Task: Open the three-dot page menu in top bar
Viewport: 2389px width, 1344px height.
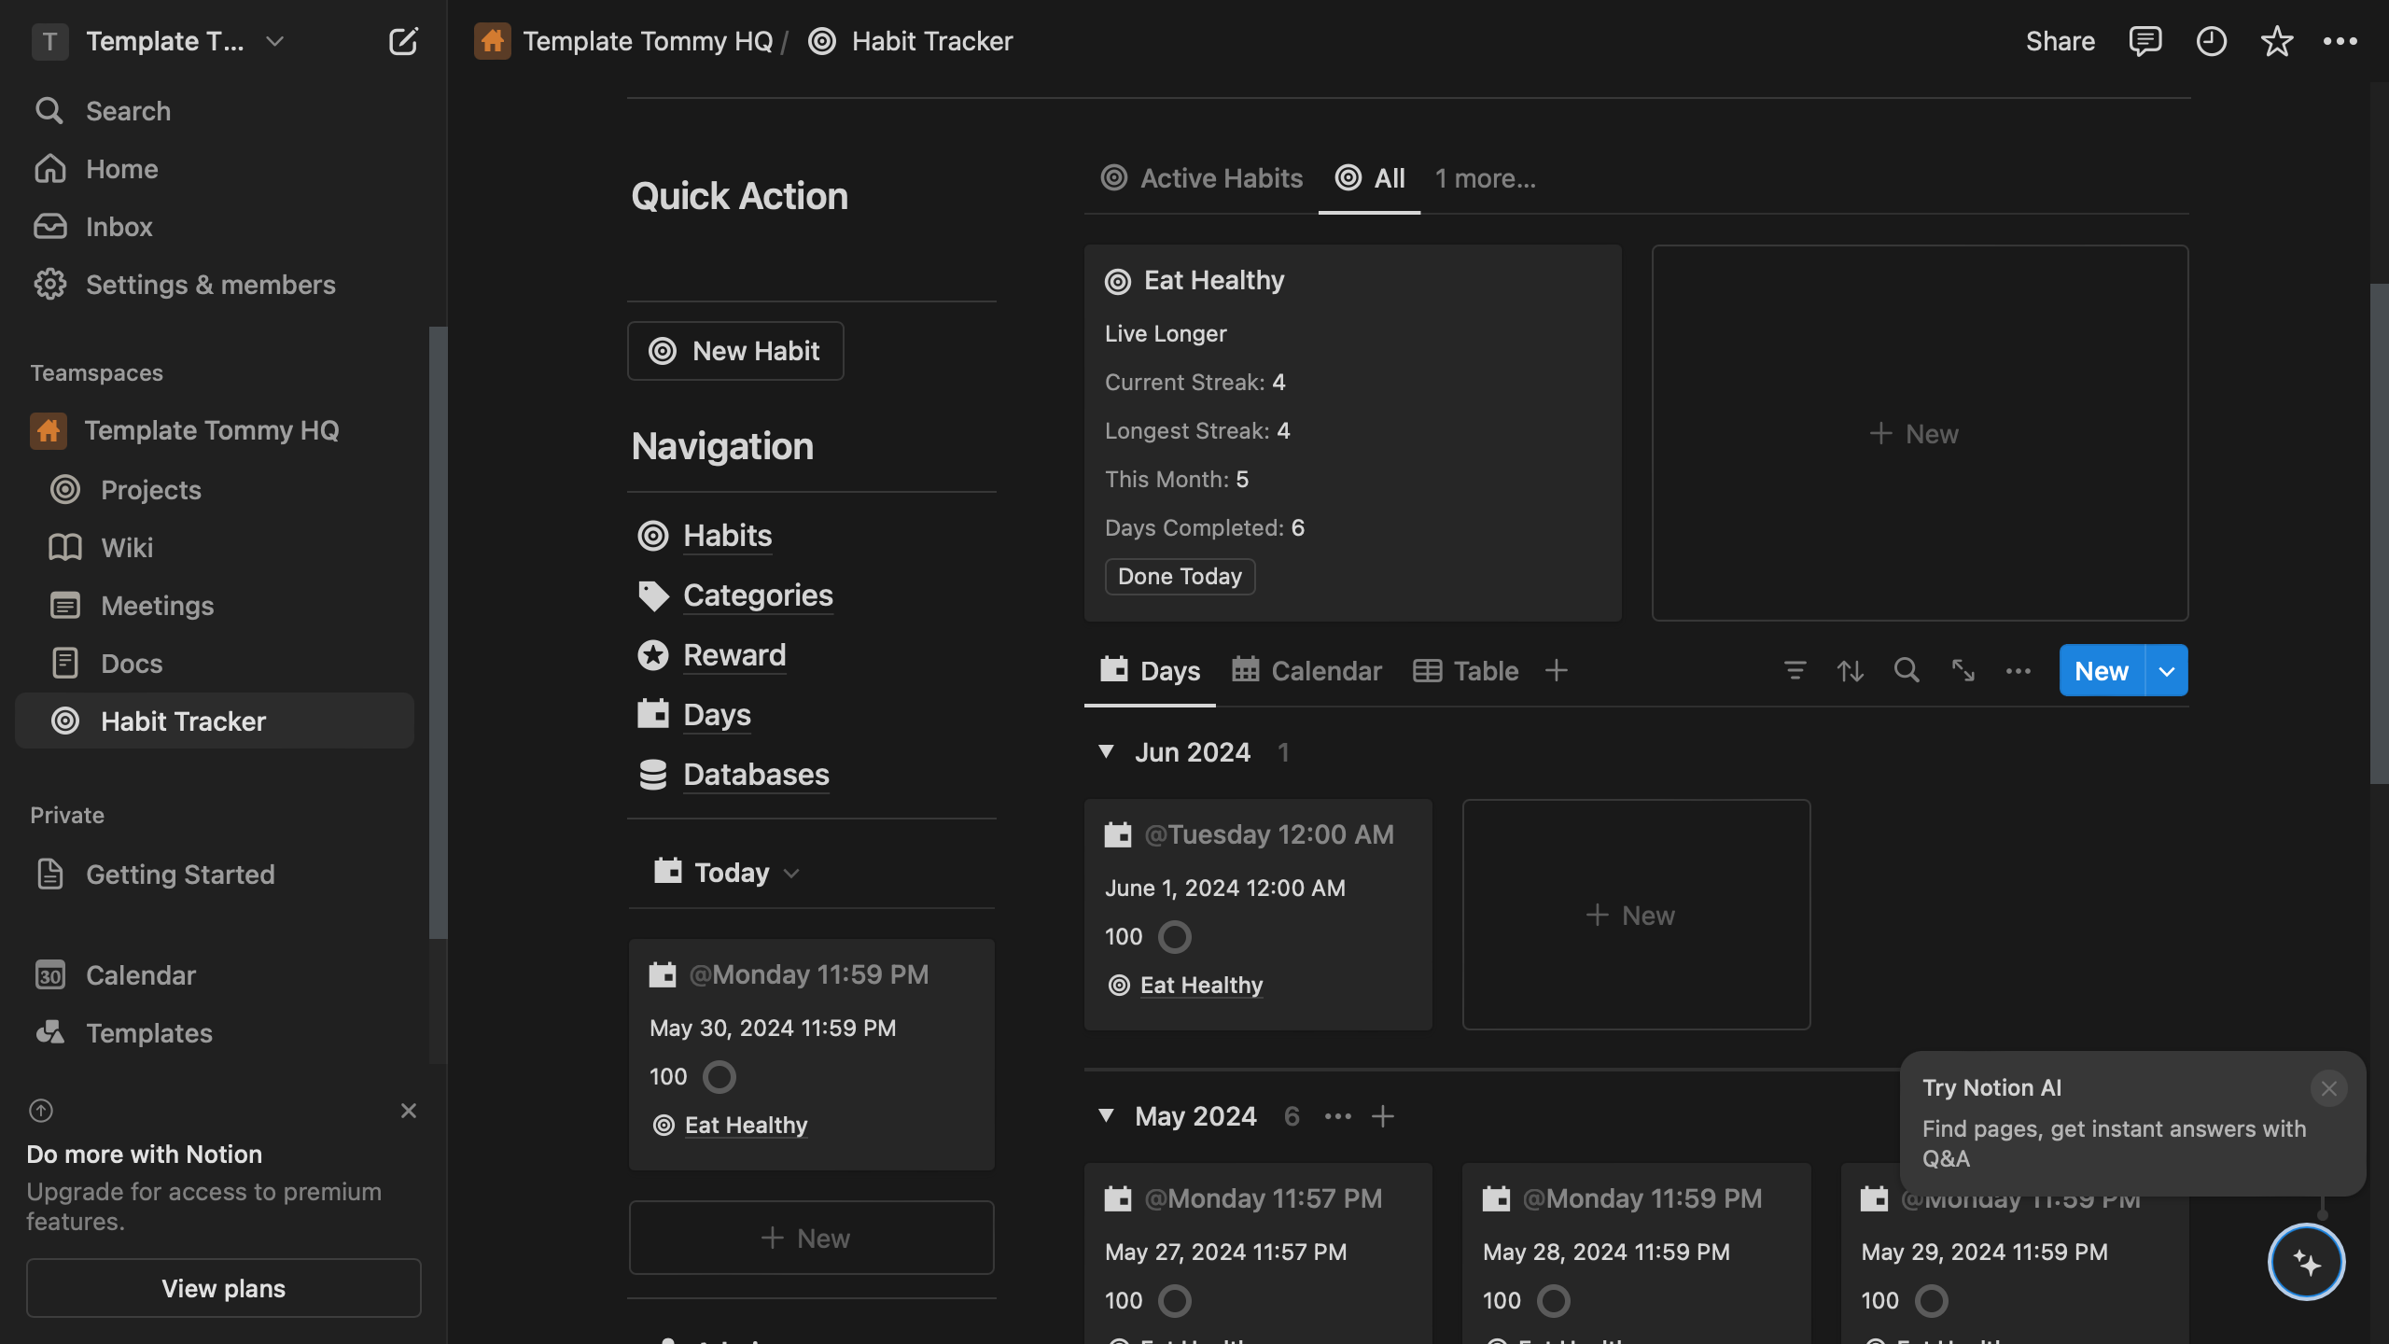Action: pyautogui.click(x=2340, y=41)
